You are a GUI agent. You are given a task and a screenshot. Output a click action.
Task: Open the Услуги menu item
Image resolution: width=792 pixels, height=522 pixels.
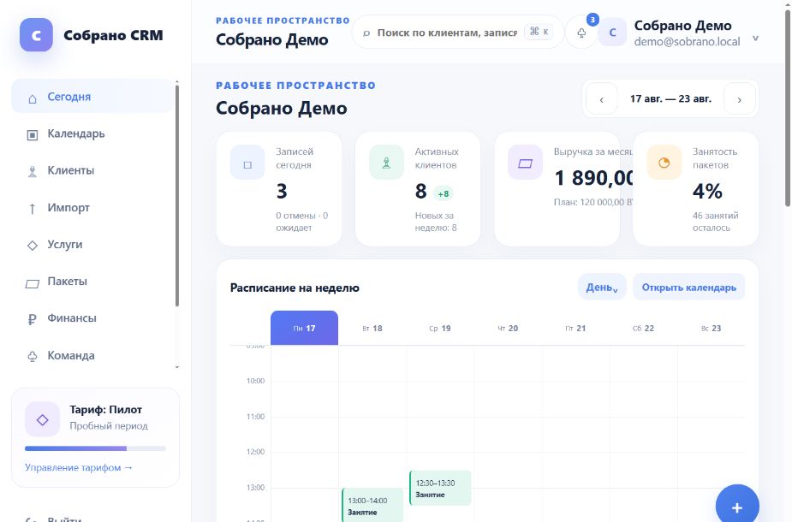pos(92,245)
